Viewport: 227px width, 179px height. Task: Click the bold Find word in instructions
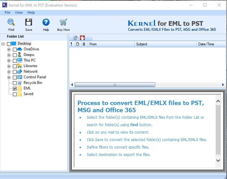click(134, 125)
